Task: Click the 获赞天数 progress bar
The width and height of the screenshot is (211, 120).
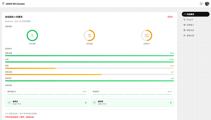Action: 90,74
